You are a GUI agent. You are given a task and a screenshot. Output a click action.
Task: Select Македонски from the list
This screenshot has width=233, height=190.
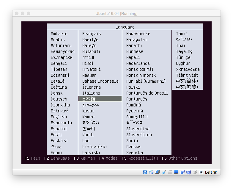pos(138,34)
